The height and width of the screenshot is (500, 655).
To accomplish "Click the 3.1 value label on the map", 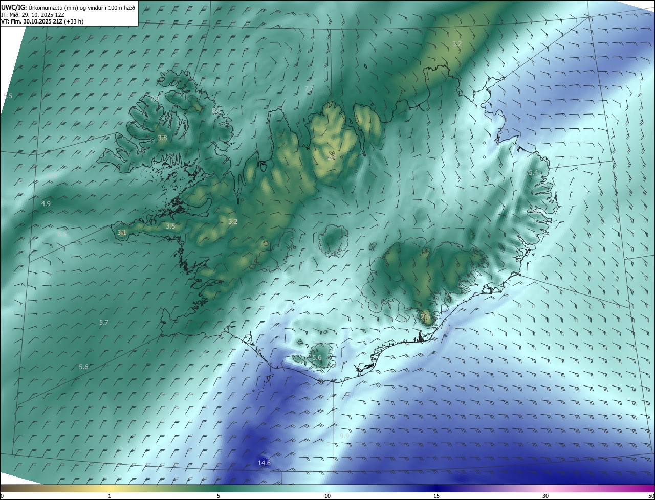I will click(x=122, y=232).
